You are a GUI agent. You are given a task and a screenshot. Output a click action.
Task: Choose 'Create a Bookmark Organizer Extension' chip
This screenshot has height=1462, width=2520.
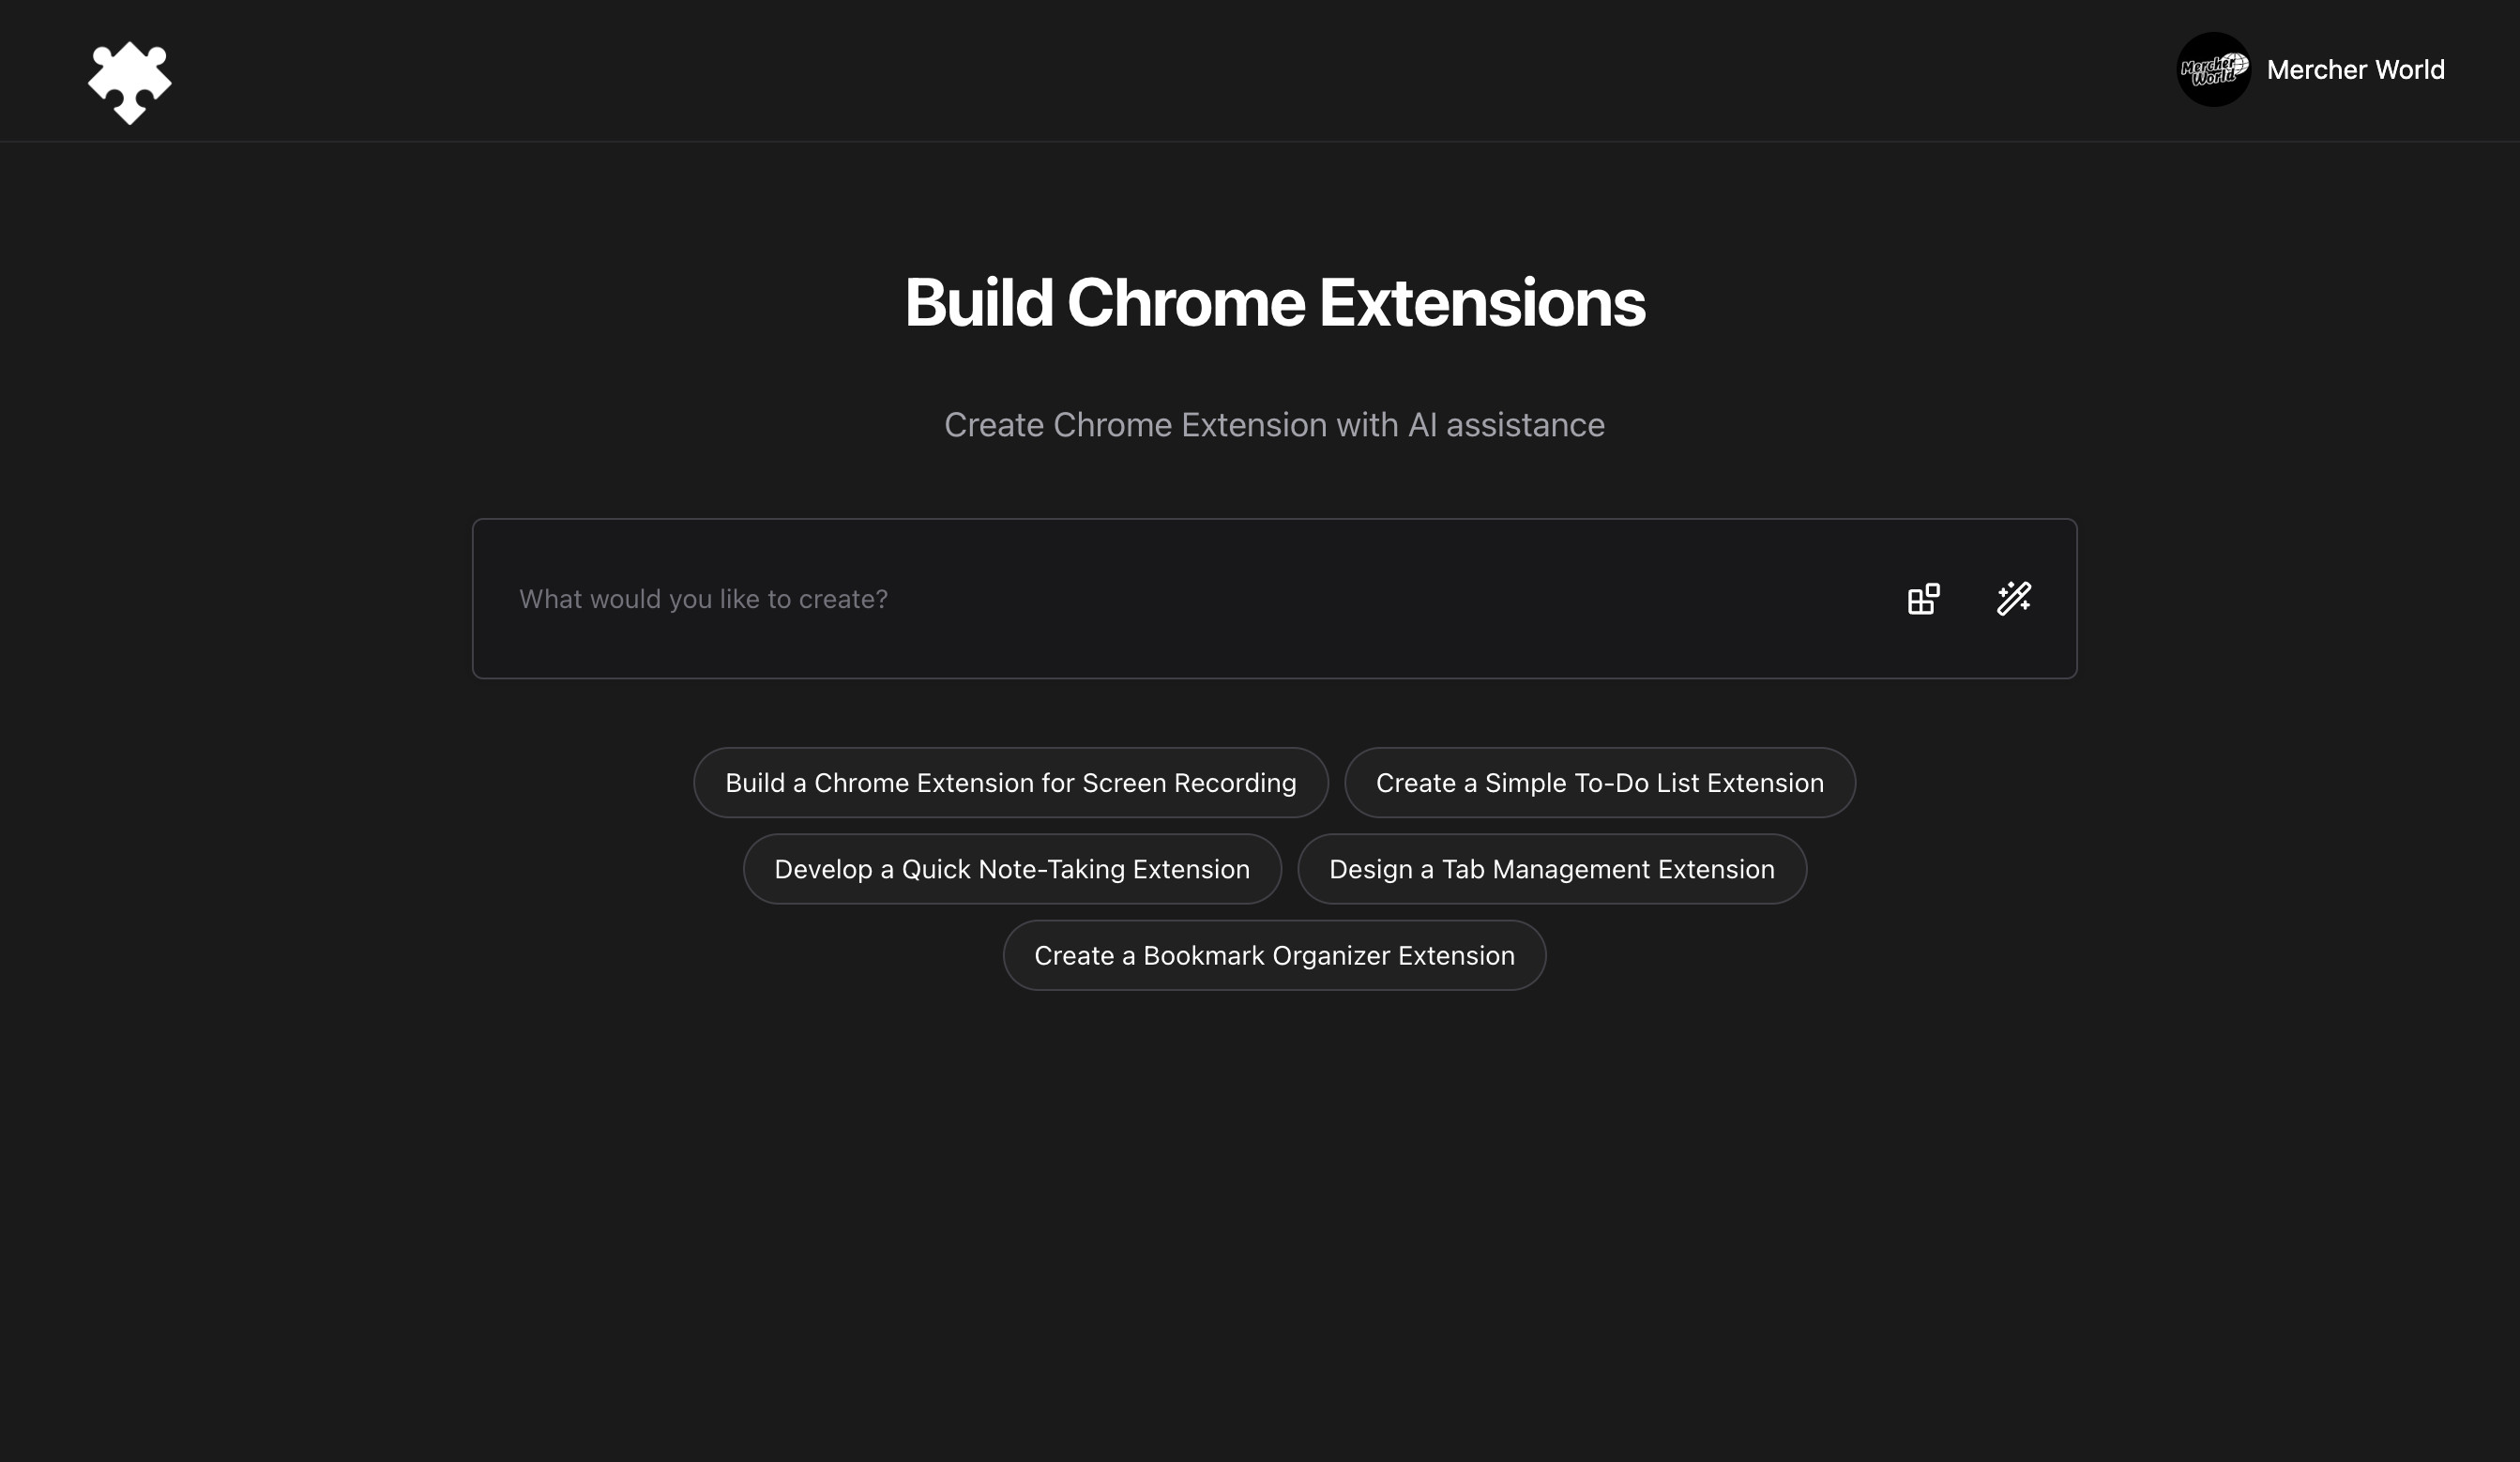click(1274, 956)
